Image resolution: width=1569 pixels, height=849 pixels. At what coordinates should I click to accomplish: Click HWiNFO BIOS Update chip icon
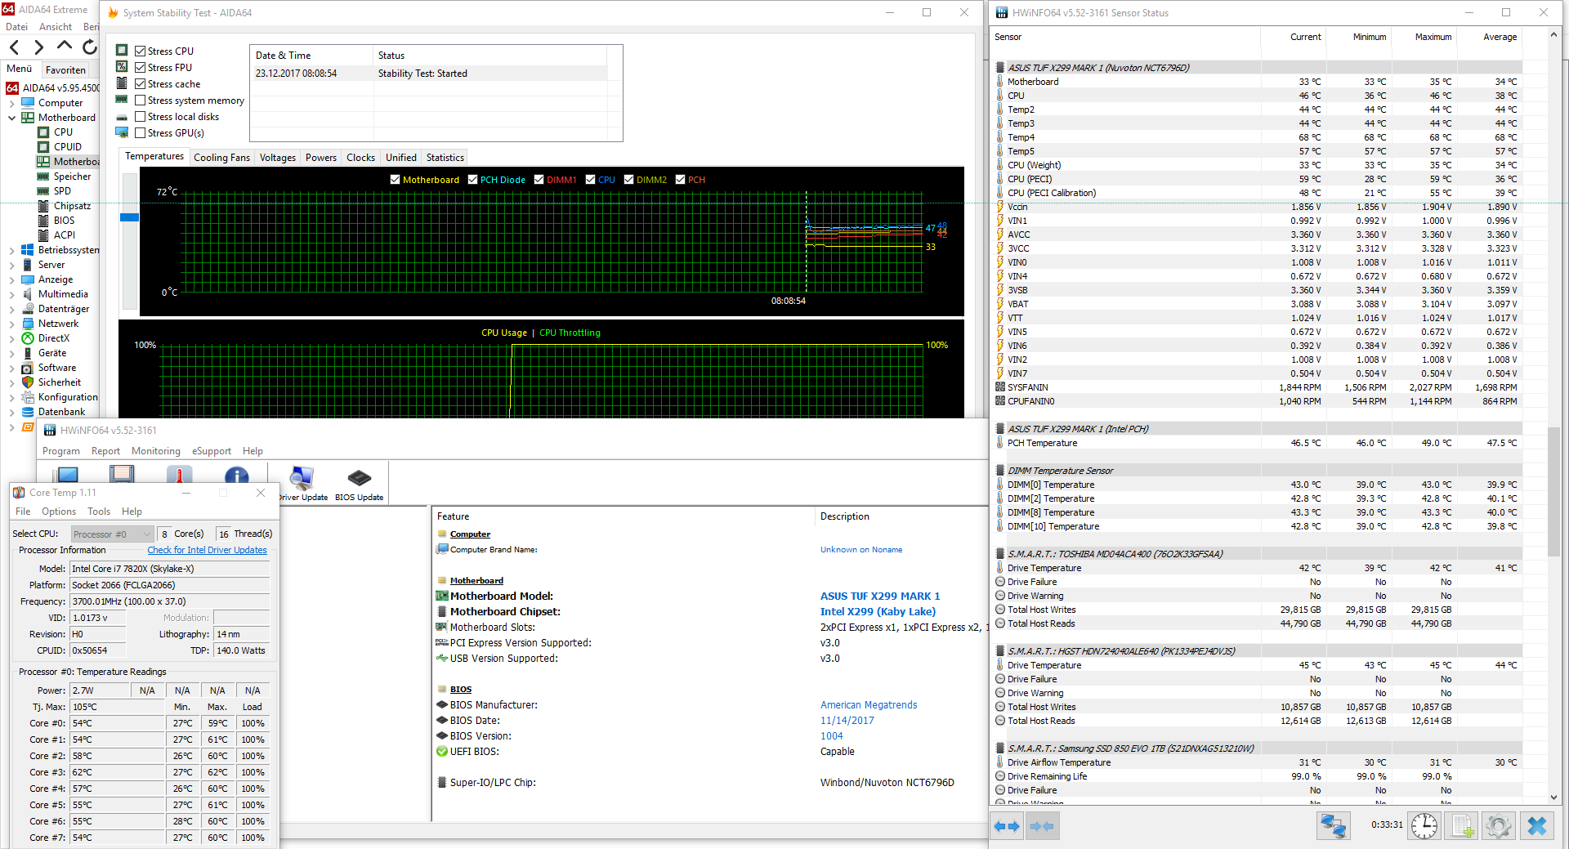pyautogui.click(x=359, y=477)
